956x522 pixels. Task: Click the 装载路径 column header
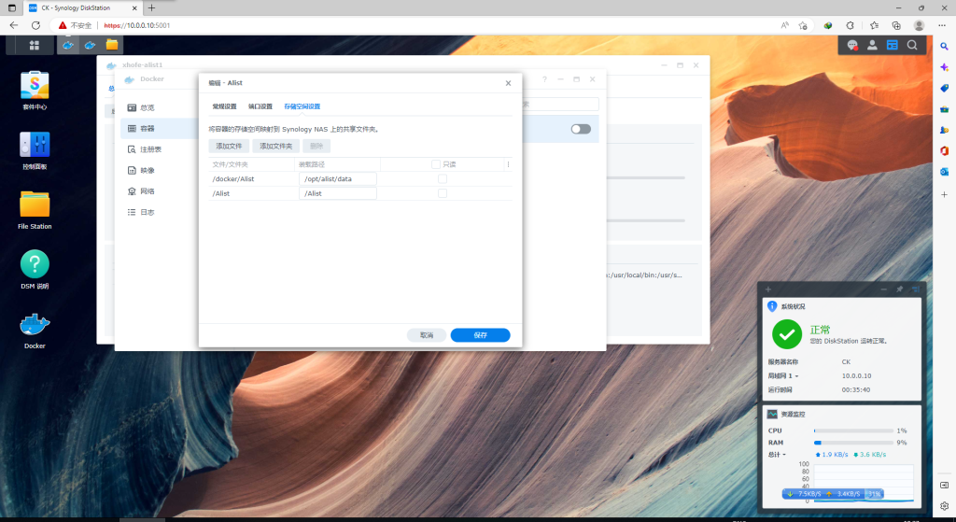tap(337, 164)
